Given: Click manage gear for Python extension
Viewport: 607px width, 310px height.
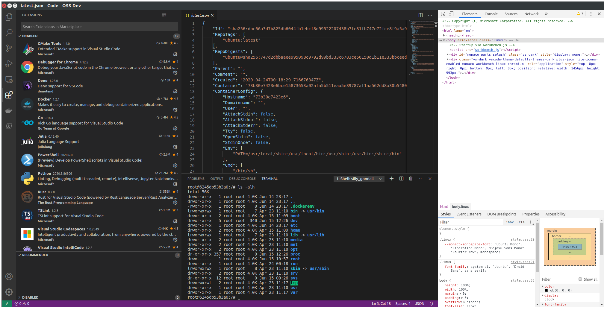Looking at the screenshot, I should click(175, 184).
